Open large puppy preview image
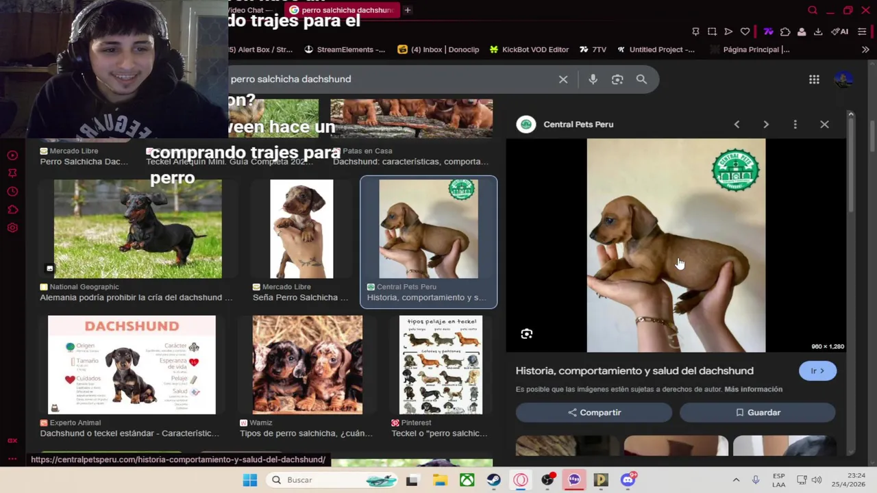 tap(676, 245)
